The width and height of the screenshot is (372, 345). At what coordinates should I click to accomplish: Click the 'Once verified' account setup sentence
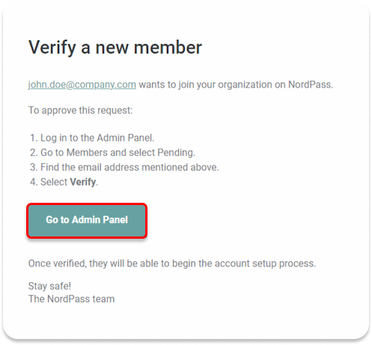click(172, 263)
